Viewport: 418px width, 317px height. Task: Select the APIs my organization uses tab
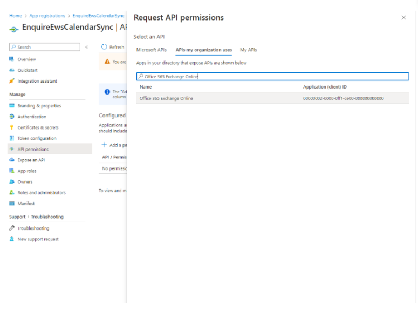click(204, 50)
